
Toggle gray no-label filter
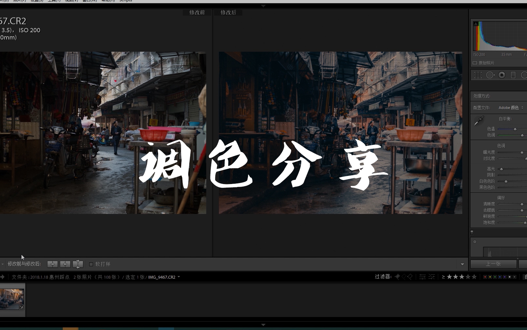tap(515, 277)
